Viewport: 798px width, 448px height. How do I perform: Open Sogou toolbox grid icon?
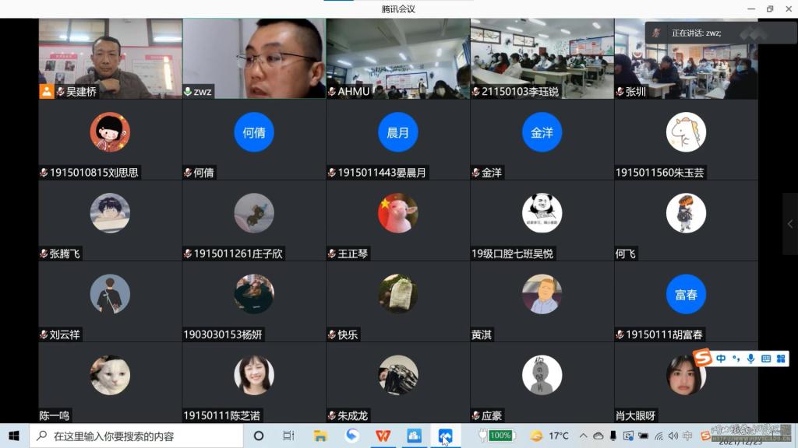click(779, 359)
